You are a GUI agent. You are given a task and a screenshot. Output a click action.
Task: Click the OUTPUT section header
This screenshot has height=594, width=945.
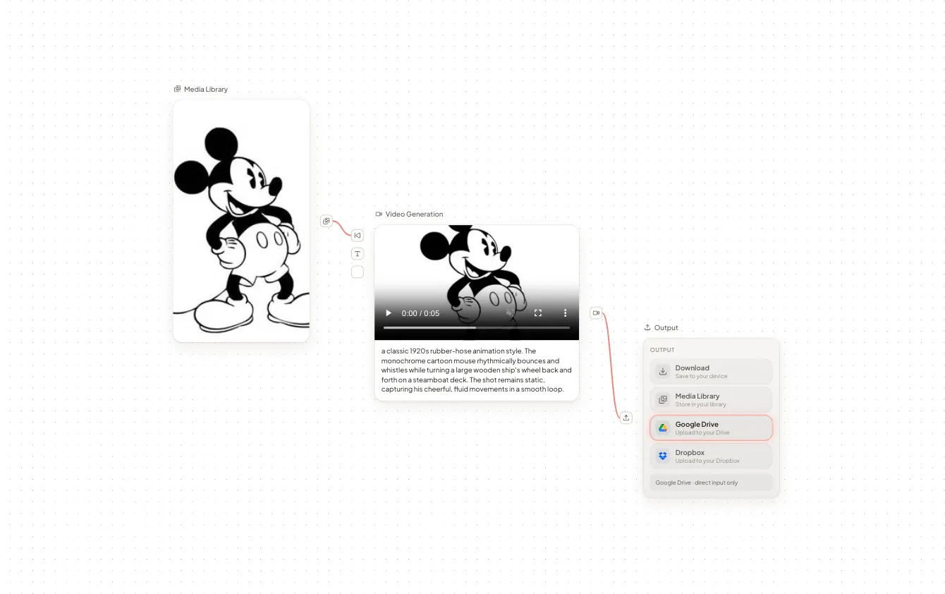coord(662,350)
